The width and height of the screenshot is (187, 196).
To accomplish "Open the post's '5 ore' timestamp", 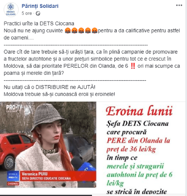I will coord(27,13).
